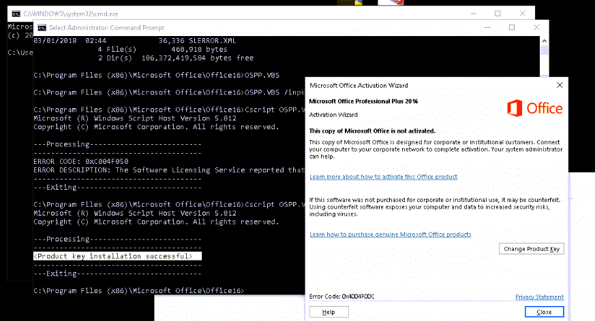The image size is (595, 321).
Task: Maximize the background cmd.exe window
Action: (498, 14)
